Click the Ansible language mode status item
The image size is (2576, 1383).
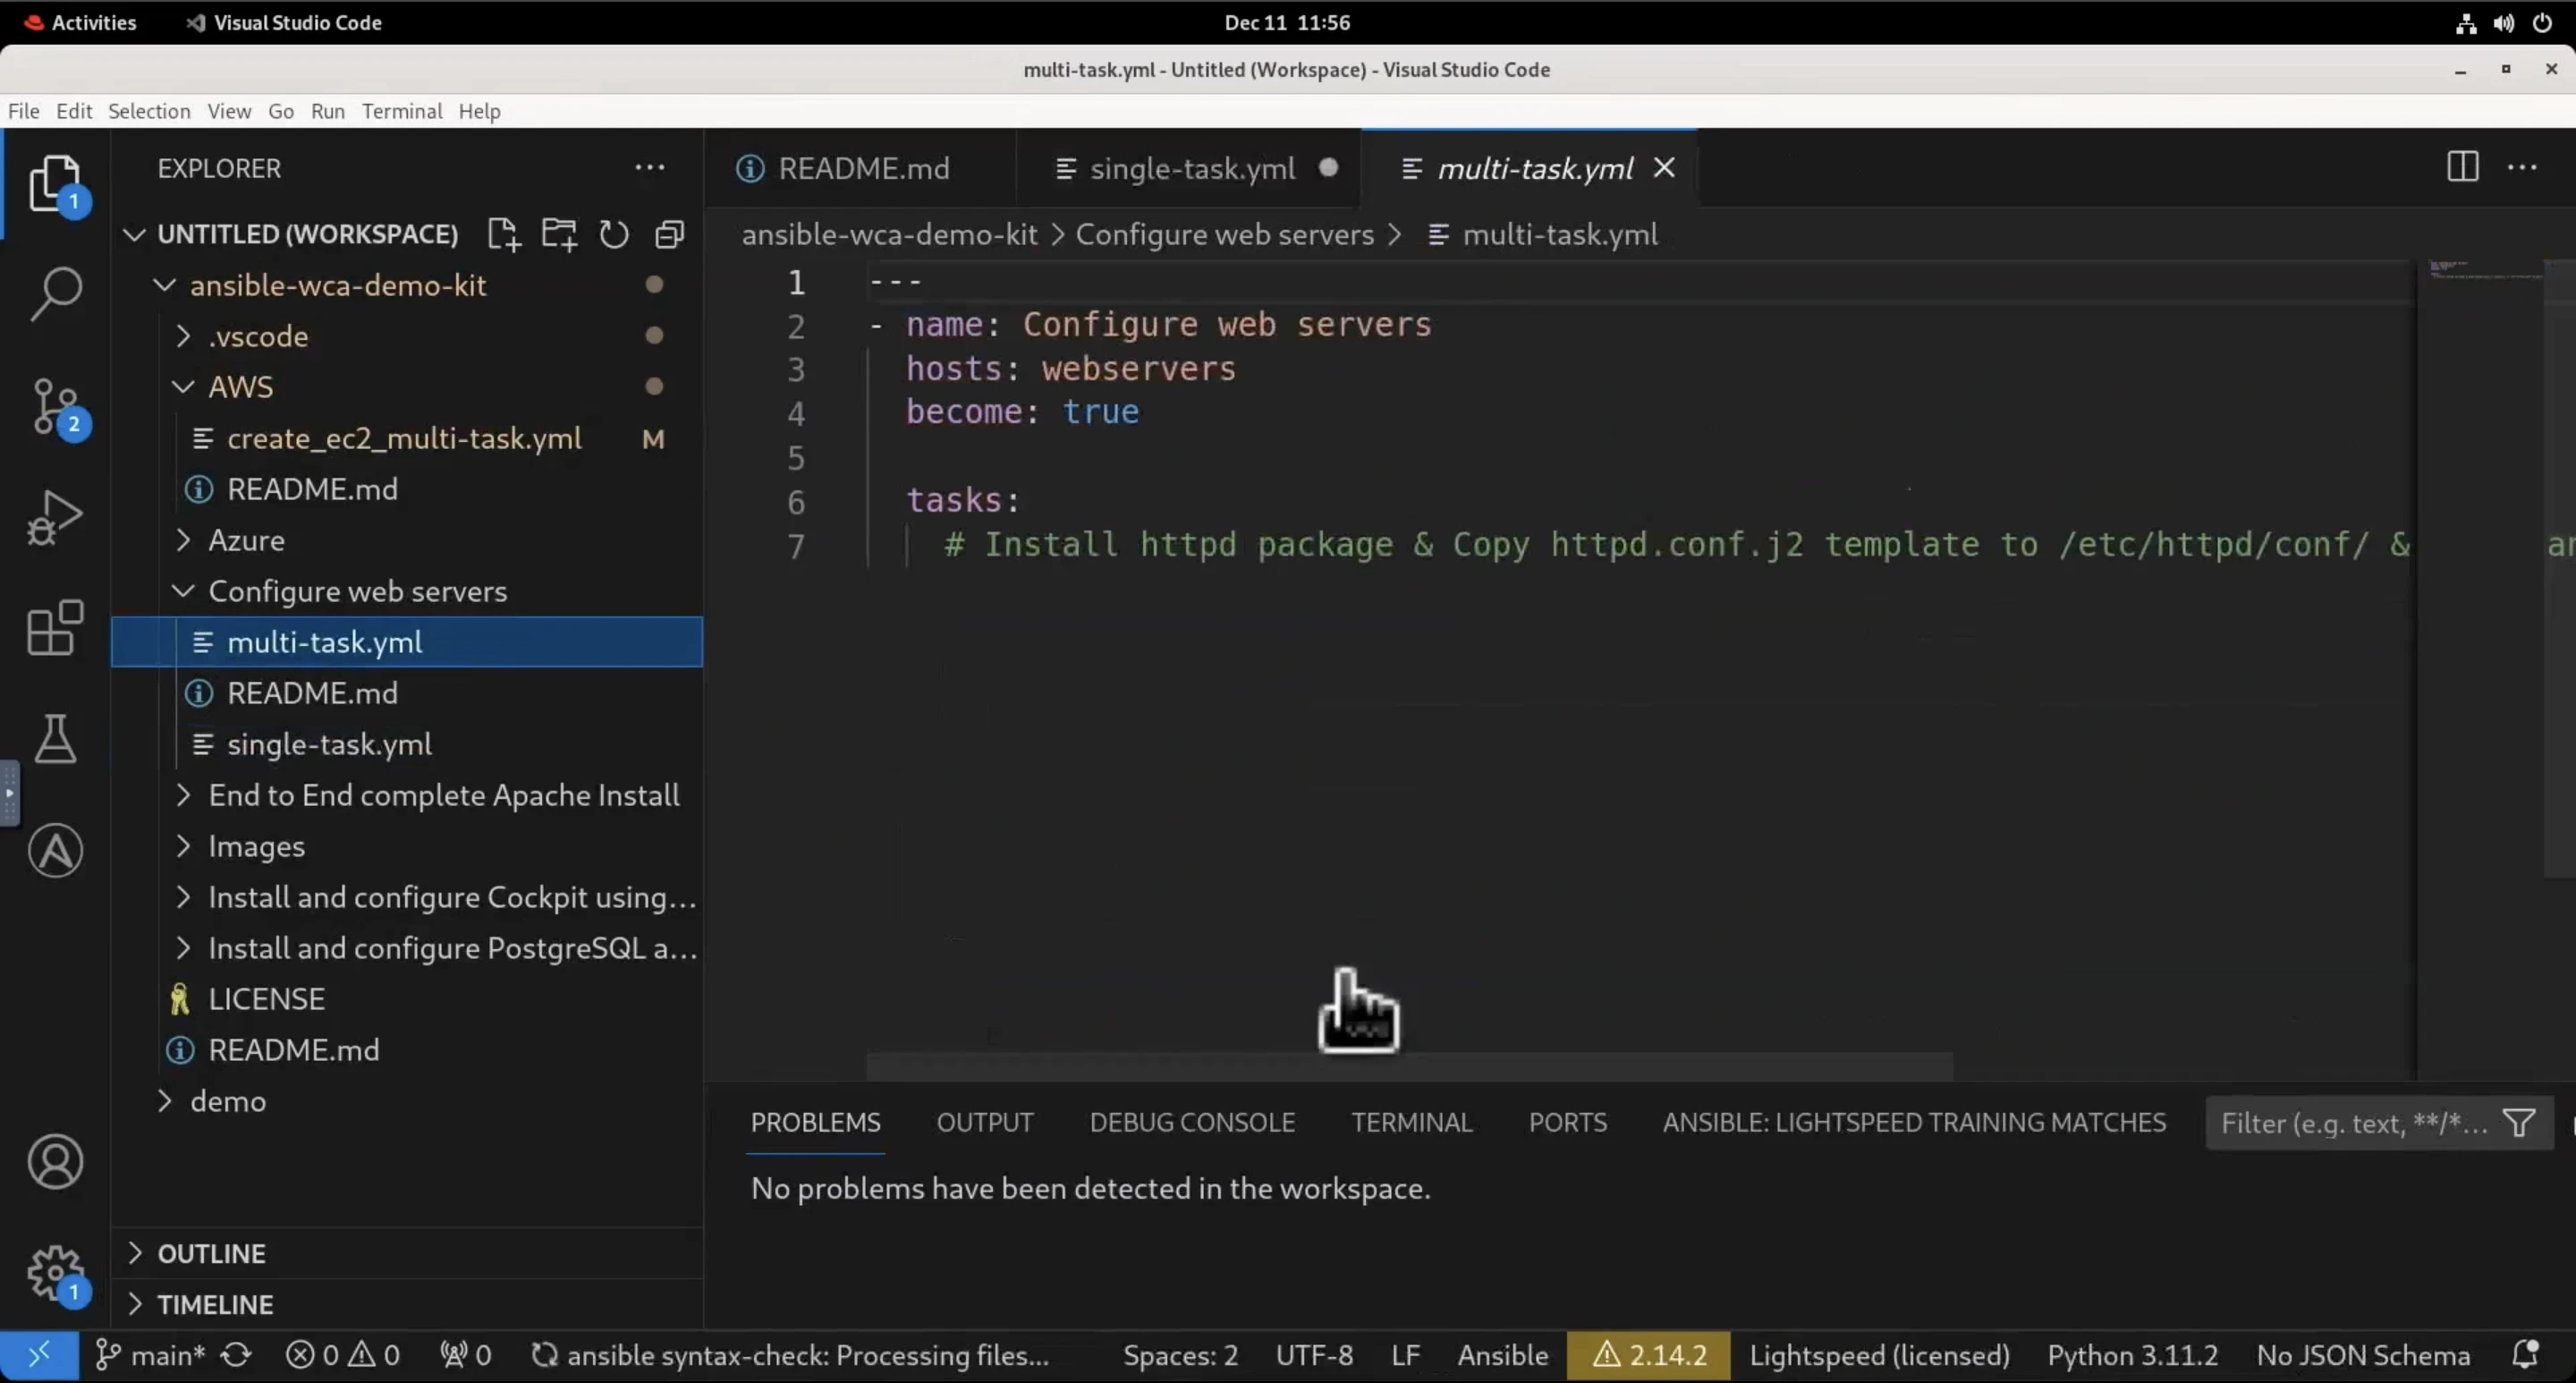[x=1503, y=1356]
